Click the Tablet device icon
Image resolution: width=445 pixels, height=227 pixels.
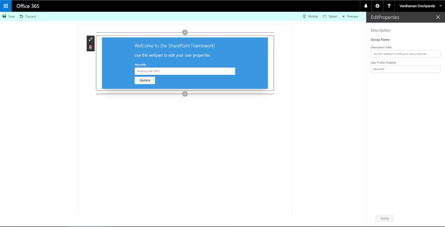click(x=325, y=16)
